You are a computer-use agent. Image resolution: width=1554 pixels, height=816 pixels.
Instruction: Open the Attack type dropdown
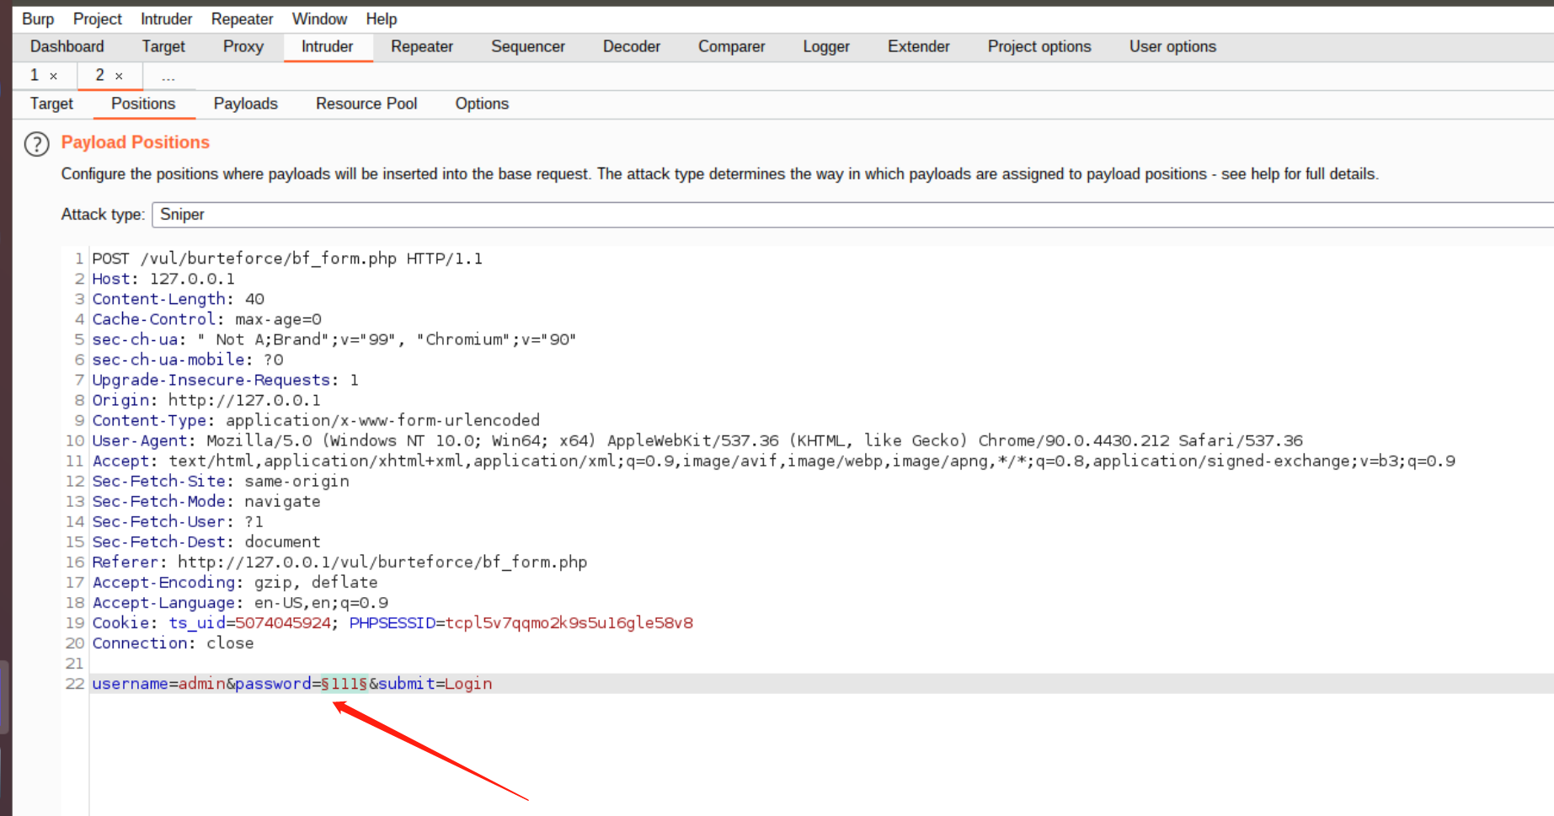(852, 215)
